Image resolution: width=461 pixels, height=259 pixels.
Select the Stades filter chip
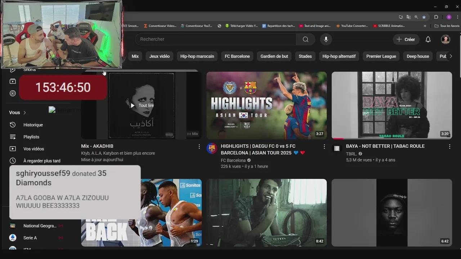(x=305, y=56)
